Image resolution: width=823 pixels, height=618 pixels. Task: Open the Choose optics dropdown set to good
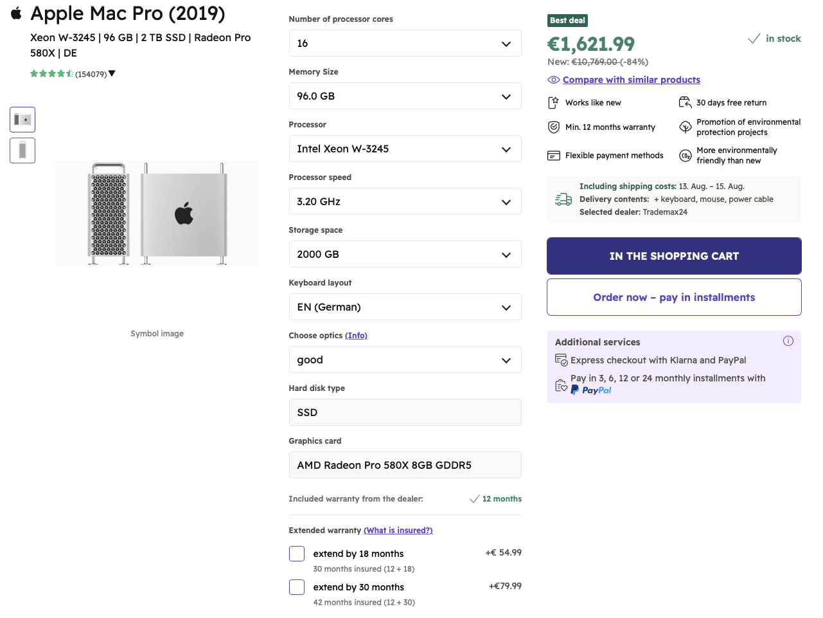(x=405, y=360)
